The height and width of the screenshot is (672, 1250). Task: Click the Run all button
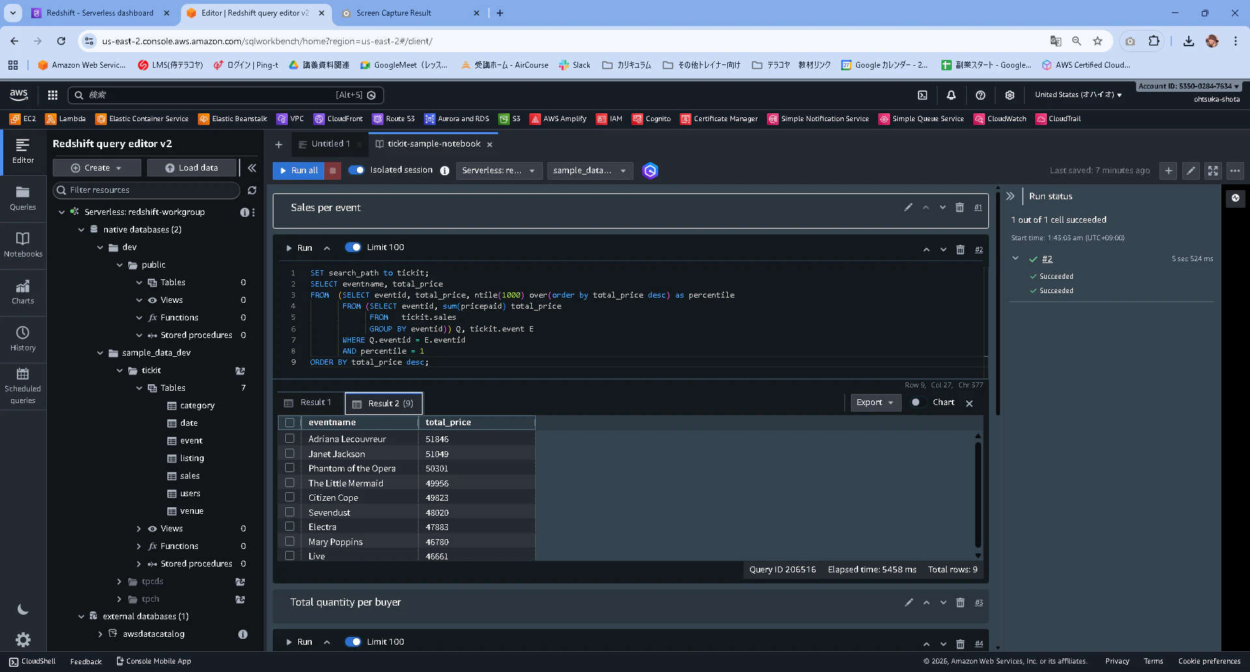click(x=298, y=171)
